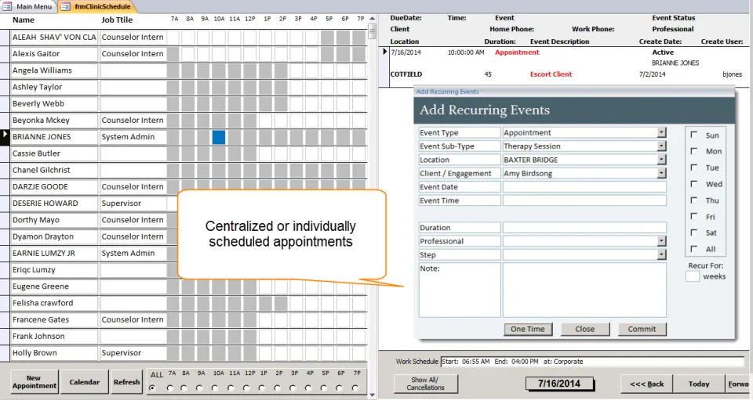Screen dimensions: 753x400
Task: Open the Event Type dropdown arrow
Action: pos(662,132)
